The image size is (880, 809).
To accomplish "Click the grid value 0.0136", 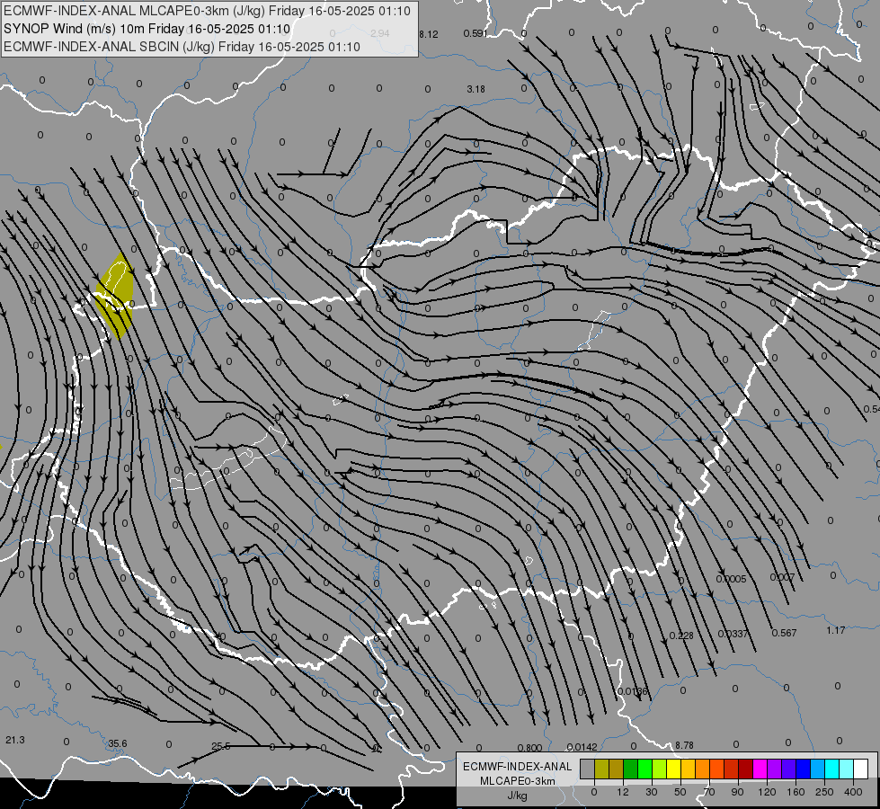I will 632,691.
